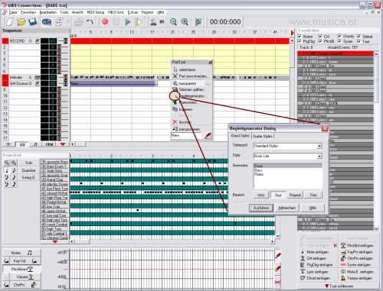The width and height of the screenshot is (383, 291).
Task: Toggle the Sysex checkbox in event editor
Action: point(339,41)
